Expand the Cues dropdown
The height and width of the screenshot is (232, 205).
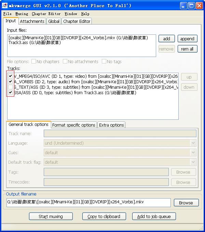point(120,153)
